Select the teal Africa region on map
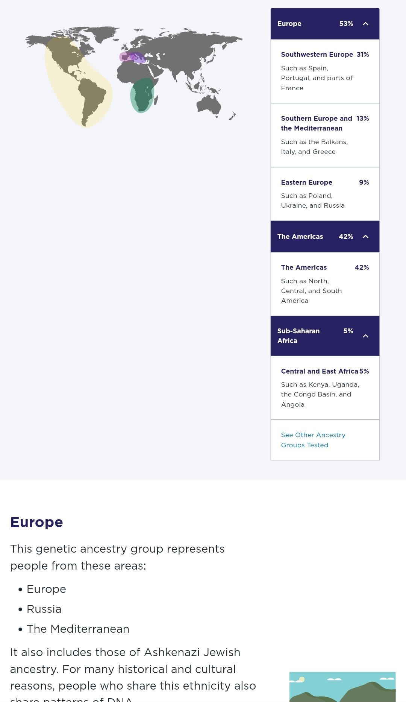This screenshot has width=406, height=702. [x=142, y=94]
